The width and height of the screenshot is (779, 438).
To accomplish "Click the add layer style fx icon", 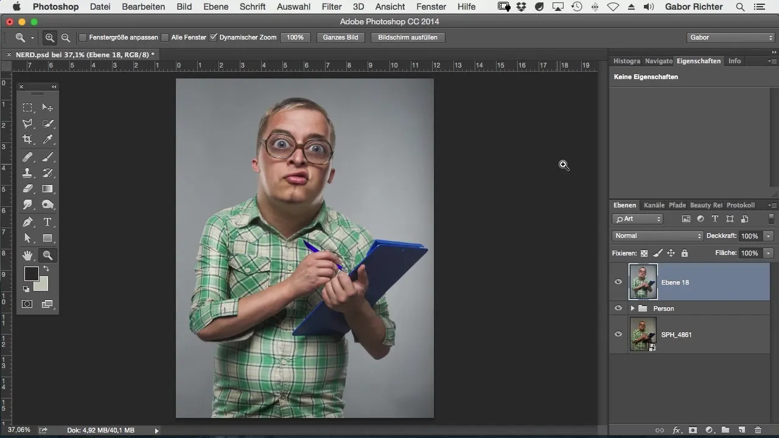I will [x=676, y=430].
